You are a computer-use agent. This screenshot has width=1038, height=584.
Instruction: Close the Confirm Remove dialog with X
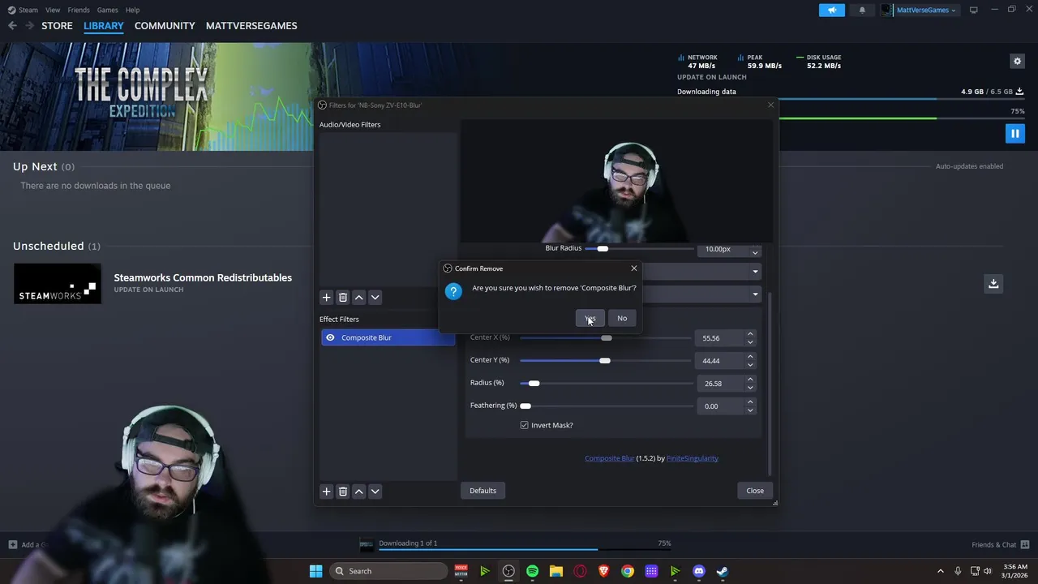634,268
